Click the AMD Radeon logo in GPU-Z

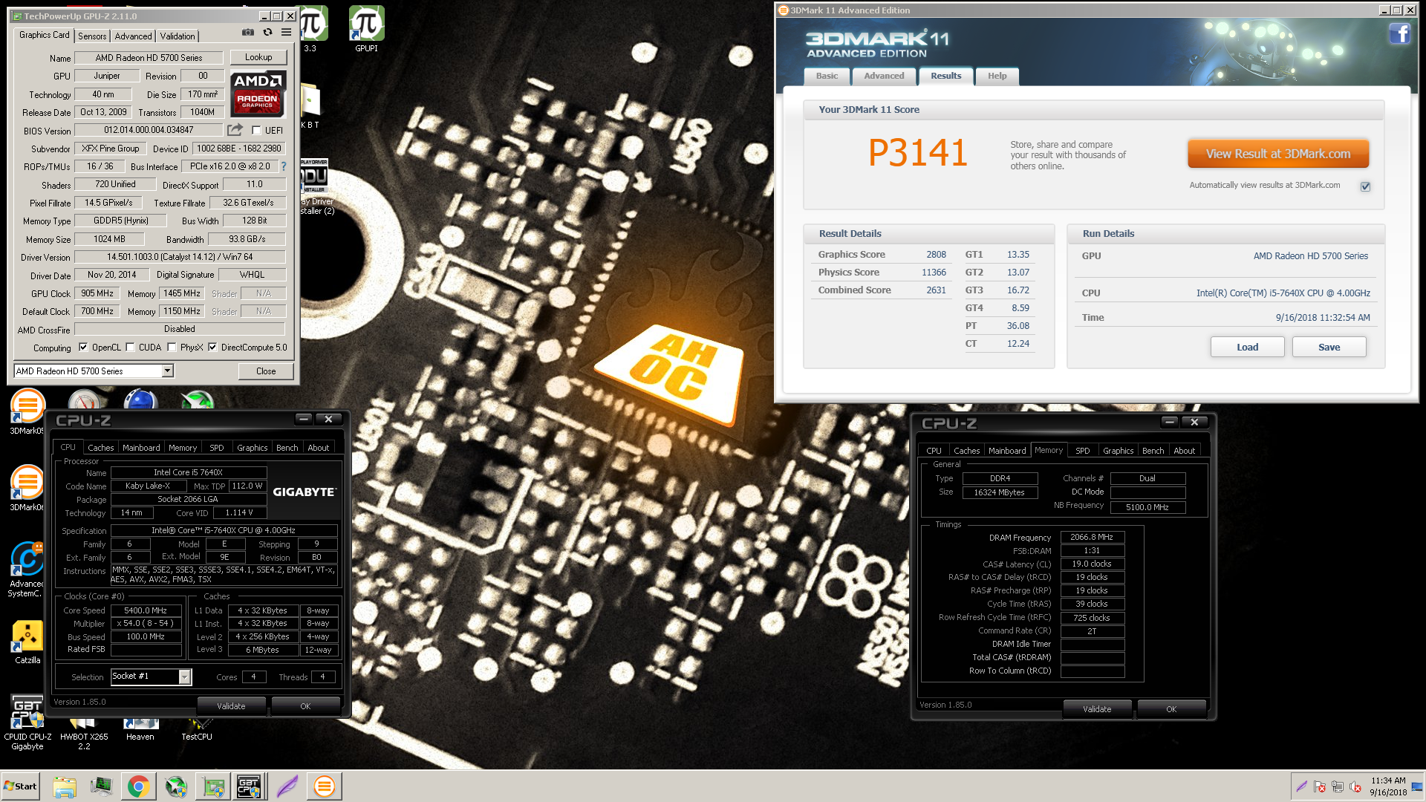[x=257, y=94]
